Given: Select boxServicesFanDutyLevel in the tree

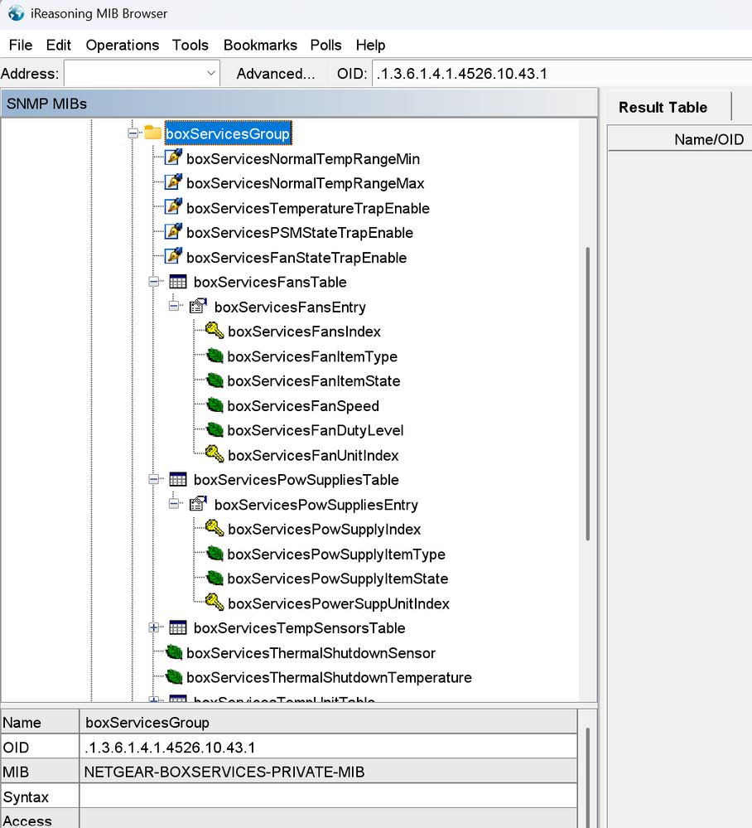Looking at the screenshot, I should click(315, 430).
